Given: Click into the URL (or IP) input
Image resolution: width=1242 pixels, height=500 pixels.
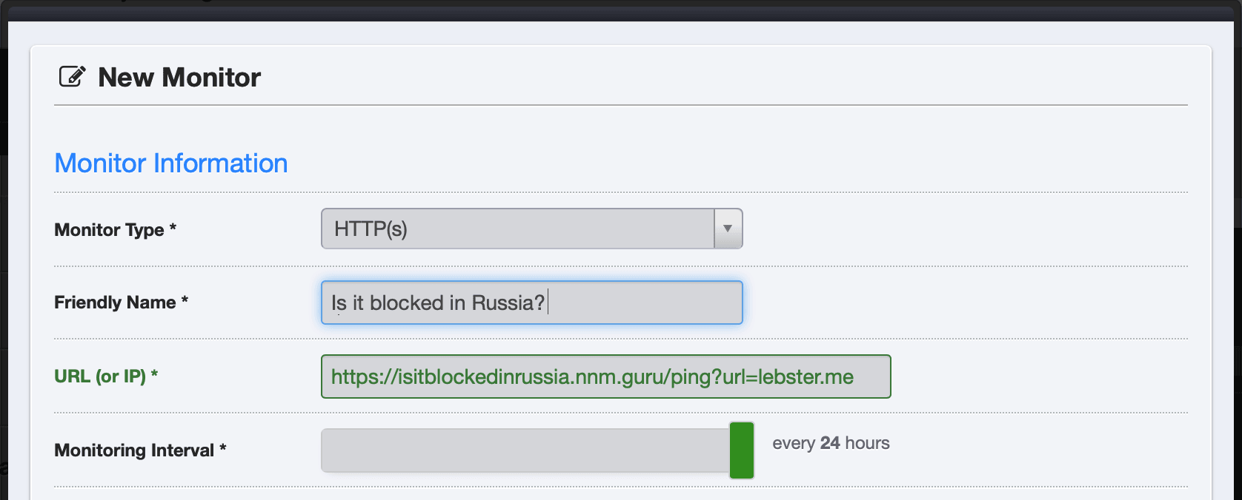Looking at the screenshot, I should point(605,376).
